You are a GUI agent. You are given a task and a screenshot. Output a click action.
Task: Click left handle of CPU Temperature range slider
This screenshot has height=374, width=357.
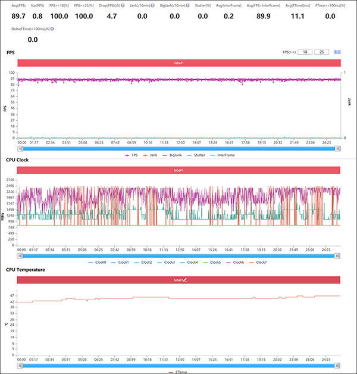tap(19, 363)
